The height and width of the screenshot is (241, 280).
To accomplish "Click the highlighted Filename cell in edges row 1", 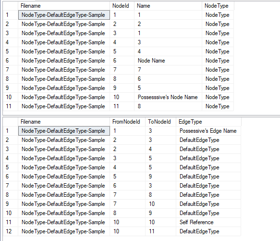I will (64, 131).
